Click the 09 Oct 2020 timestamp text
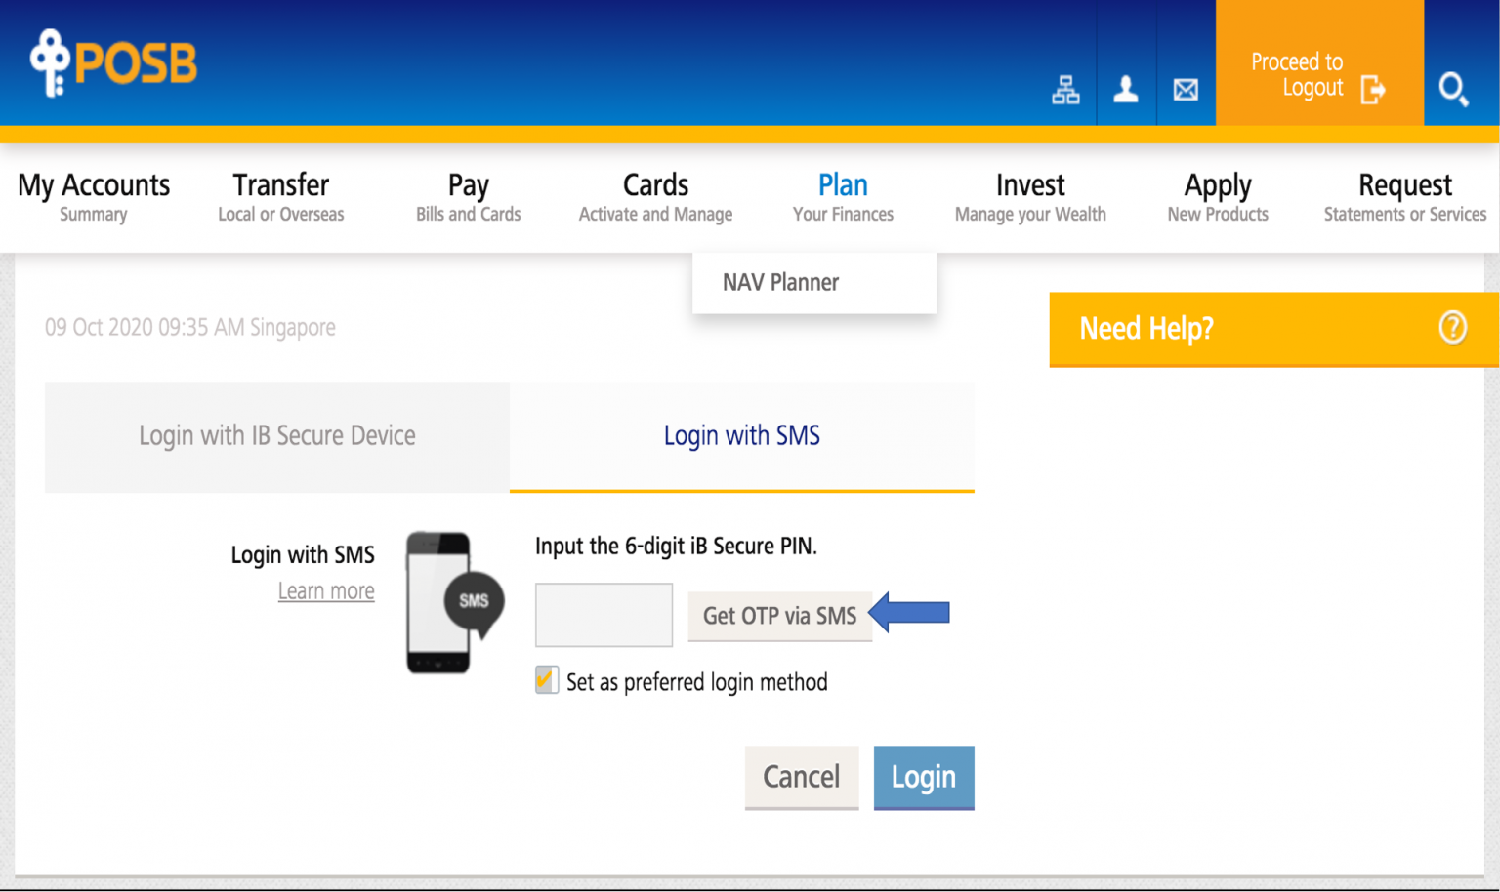The width and height of the screenshot is (1500, 892). tap(190, 327)
